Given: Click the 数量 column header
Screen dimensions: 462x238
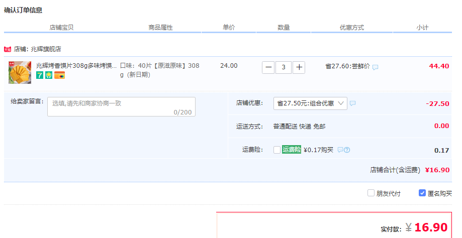Looking at the screenshot, I should pyautogui.click(x=284, y=27).
